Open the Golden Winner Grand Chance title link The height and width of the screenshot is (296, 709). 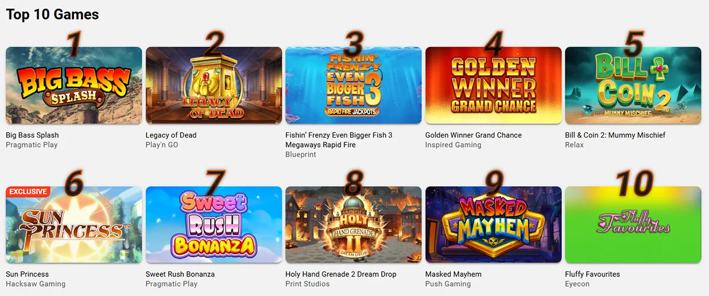[x=473, y=135]
